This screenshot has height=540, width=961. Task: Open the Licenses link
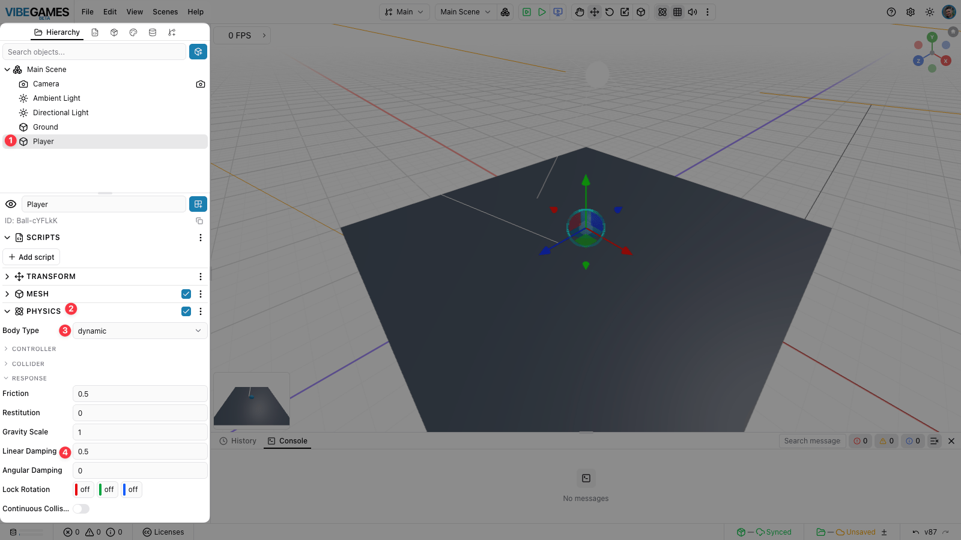pyautogui.click(x=163, y=532)
